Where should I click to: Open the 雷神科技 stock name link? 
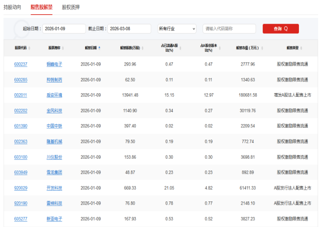tap(54, 203)
